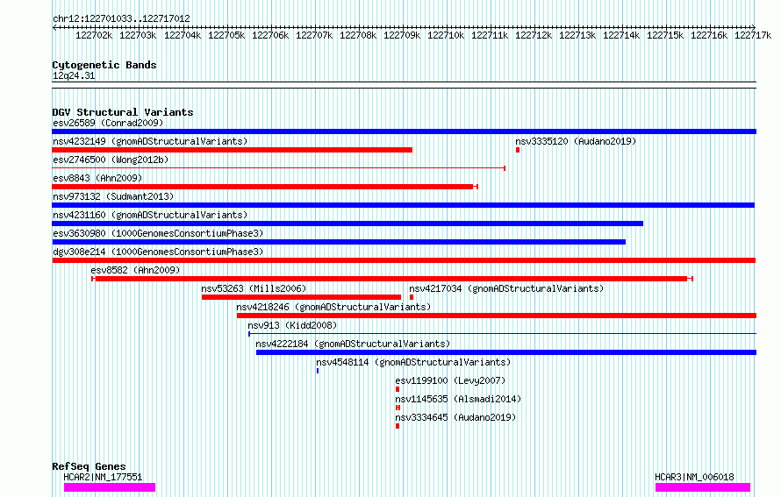Click blue bar under nsv4231160
The image size is (781, 497).
tap(348, 224)
